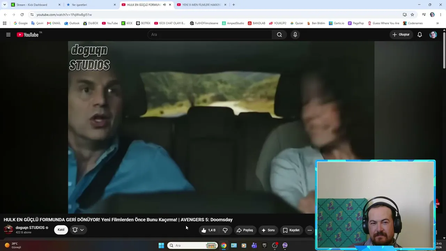
Task: Open Microsoft Teams from the taskbar
Action: pyautogui.click(x=254, y=245)
